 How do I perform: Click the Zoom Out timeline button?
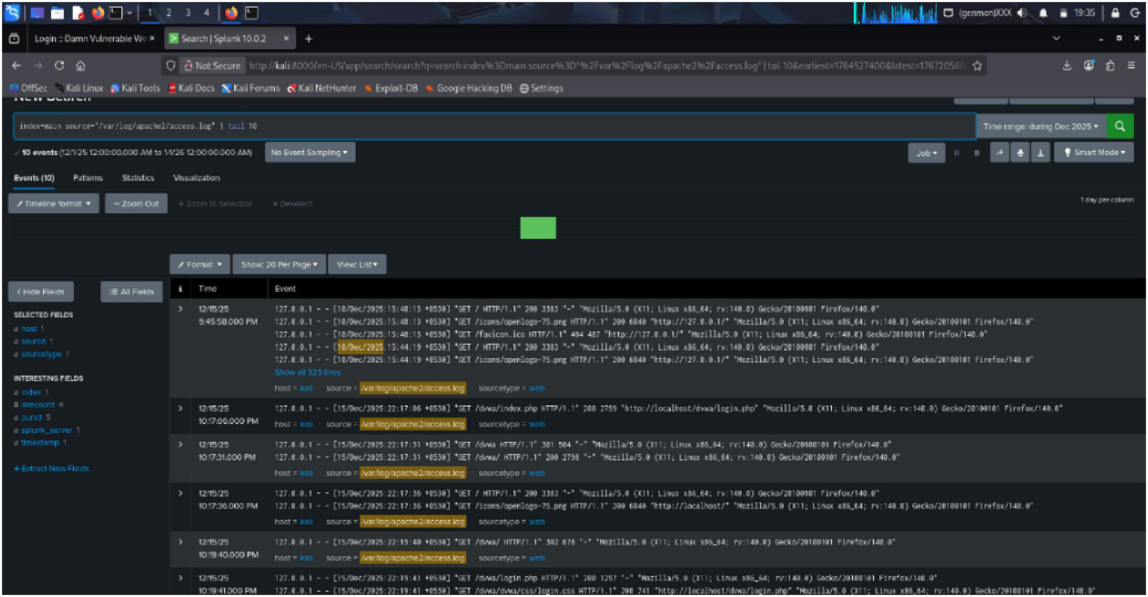136,204
